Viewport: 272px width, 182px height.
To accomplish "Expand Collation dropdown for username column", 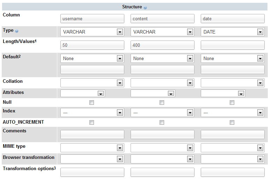I will pyautogui.click(x=92, y=83).
